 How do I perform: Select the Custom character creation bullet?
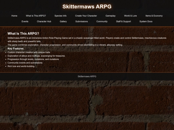coord(29,52)
